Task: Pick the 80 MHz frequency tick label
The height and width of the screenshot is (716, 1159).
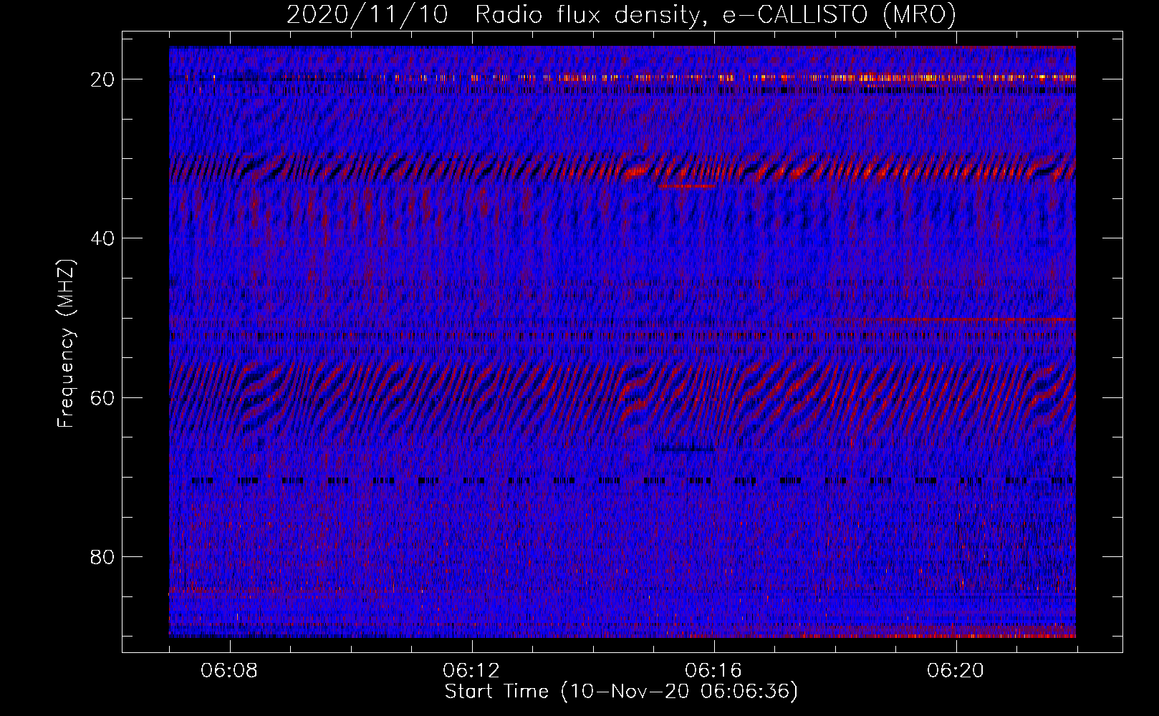Action: (102, 557)
